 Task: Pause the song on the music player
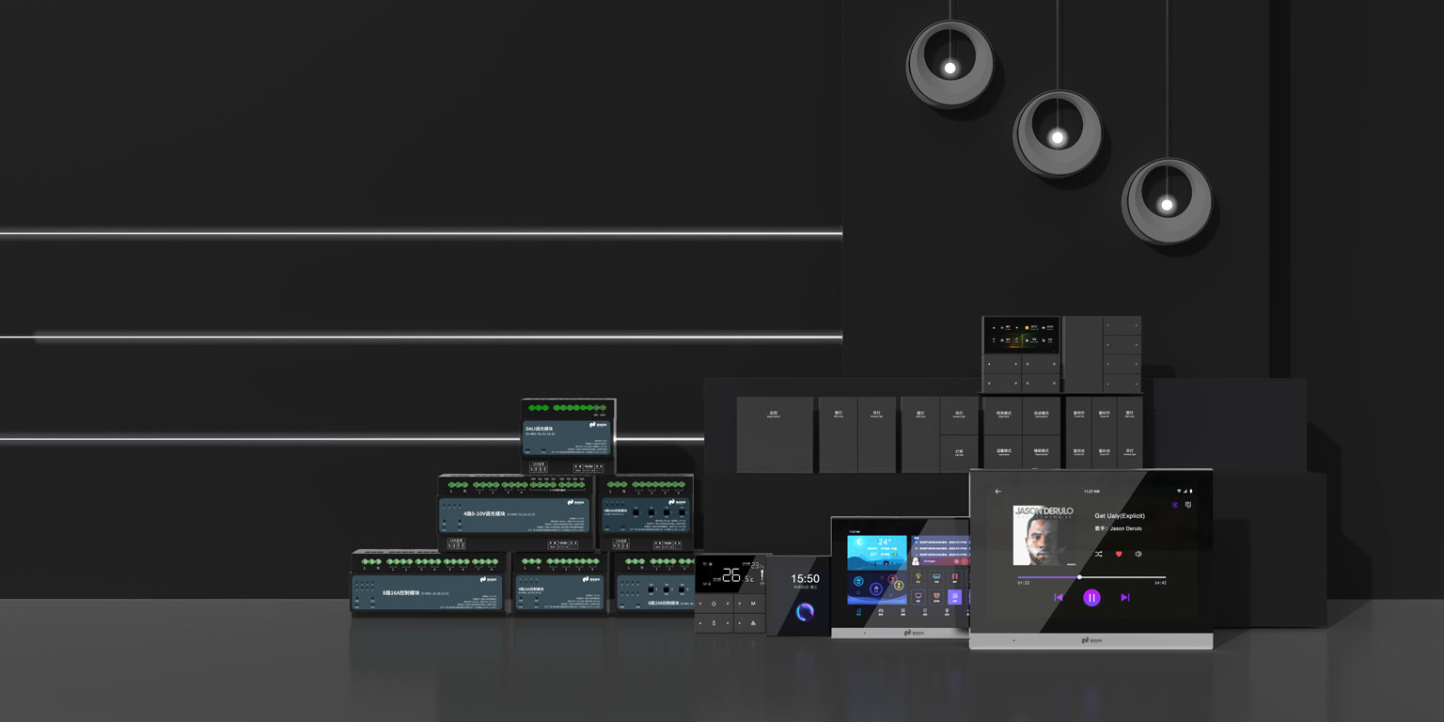1091,597
